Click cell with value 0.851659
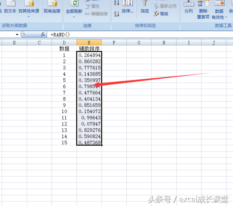 pyautogui.click(x=89, y=105)
